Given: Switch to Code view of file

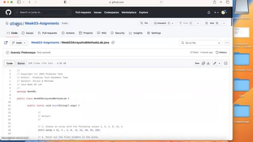Looking at the screenshot, I should click(9, 63).
